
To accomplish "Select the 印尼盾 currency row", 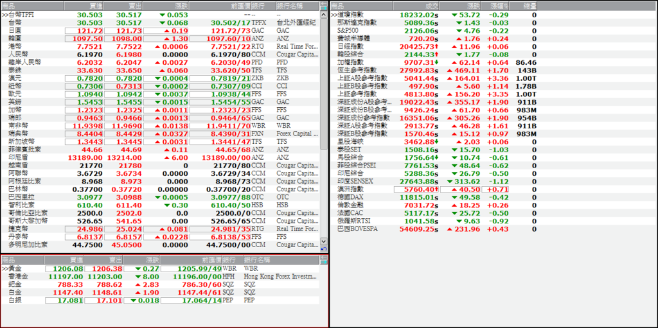I will click(160, 157).
